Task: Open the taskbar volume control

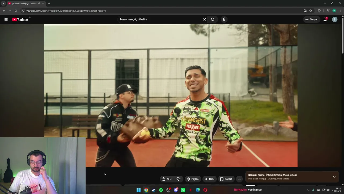Action: 328,190
